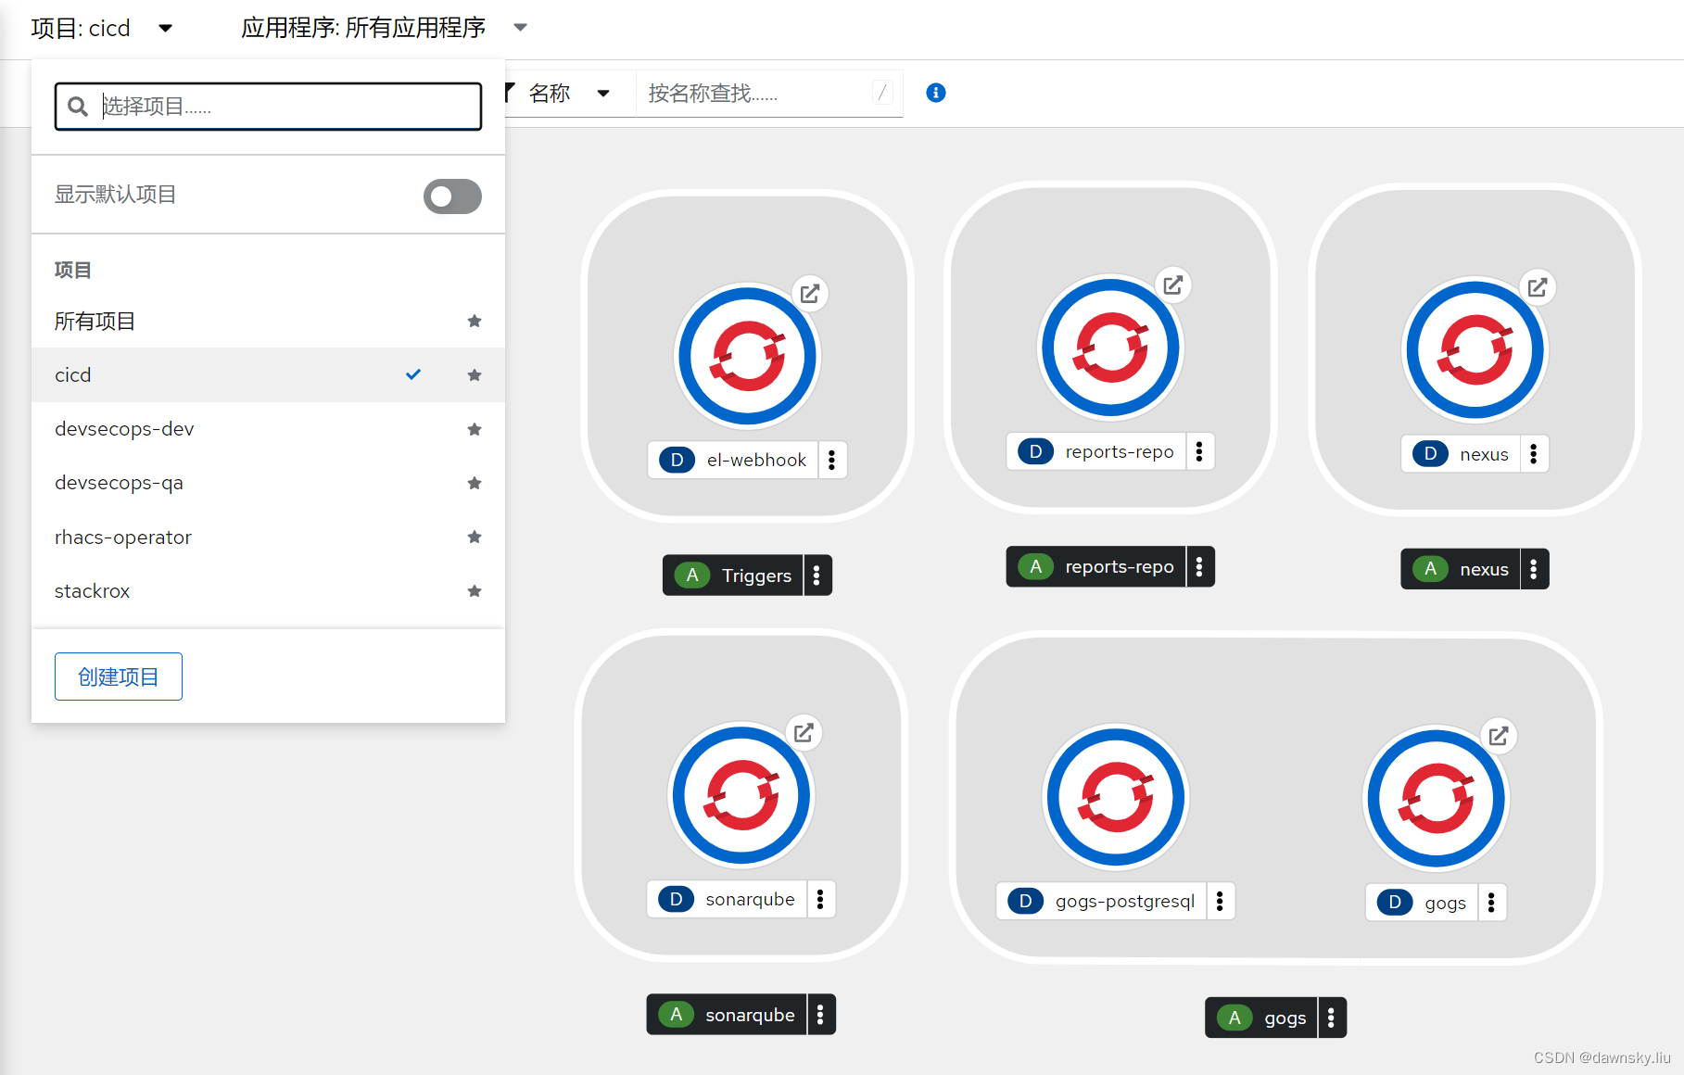Toggle the 显示默认项目 switch
The height and width of the screenshot is (1075, 1684).
452,196
